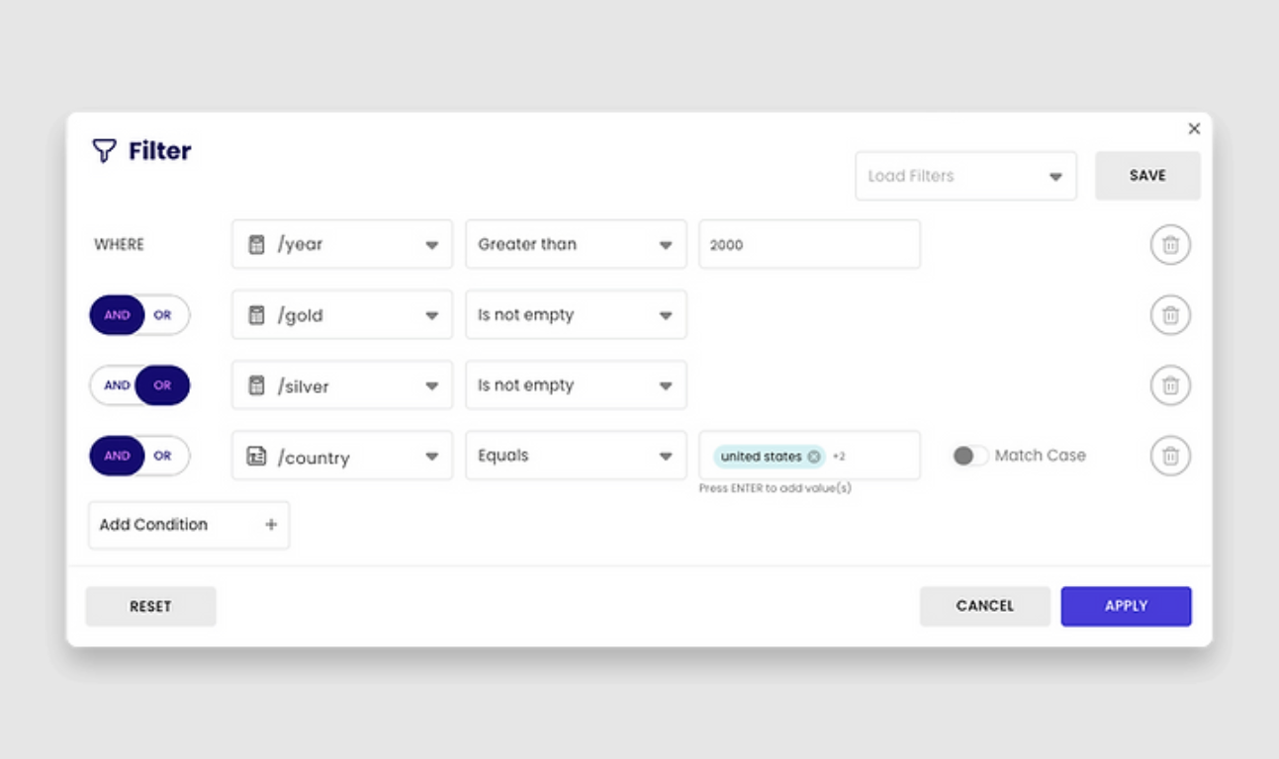Click the numeric field icon beside /gold

click(256, 314)
